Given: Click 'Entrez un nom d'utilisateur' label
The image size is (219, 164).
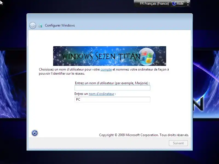Looking at the screenshot, I should 112,83.
